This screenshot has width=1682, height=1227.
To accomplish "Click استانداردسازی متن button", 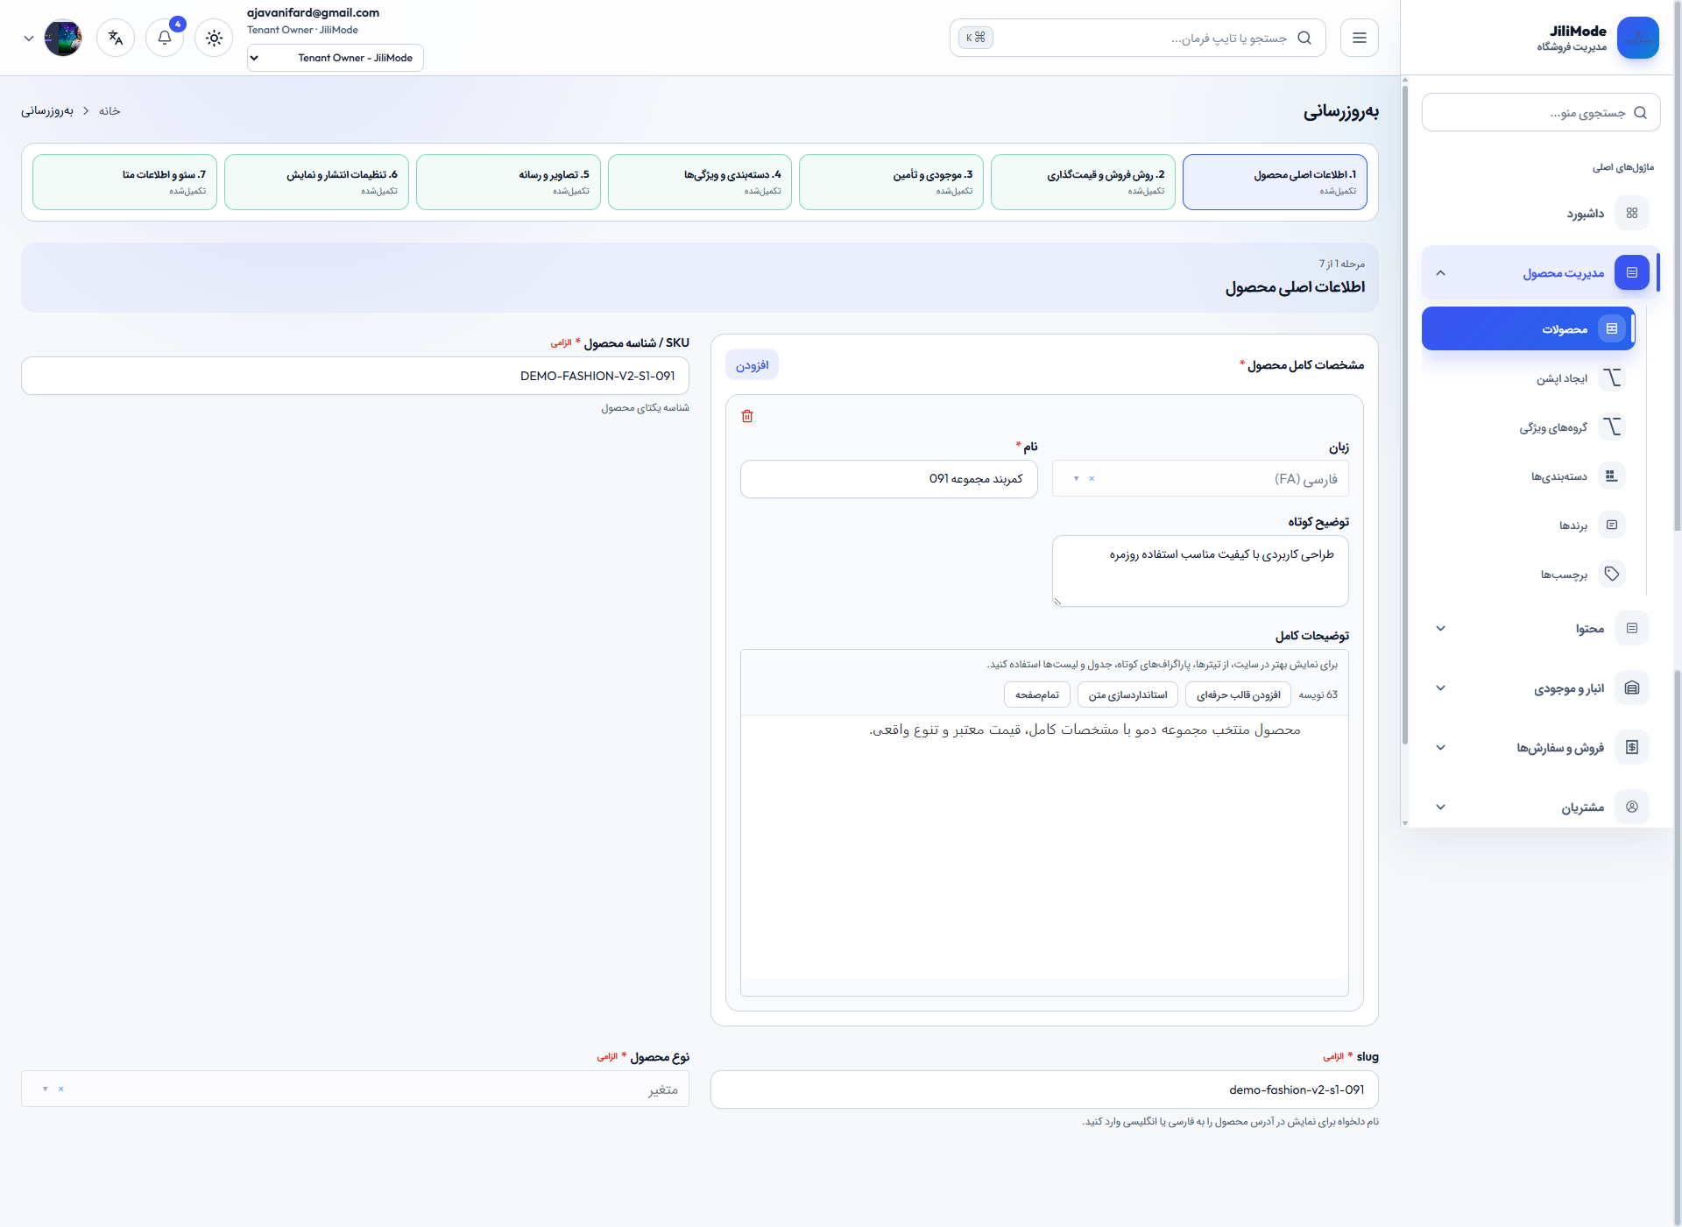I will (1127, 695).
